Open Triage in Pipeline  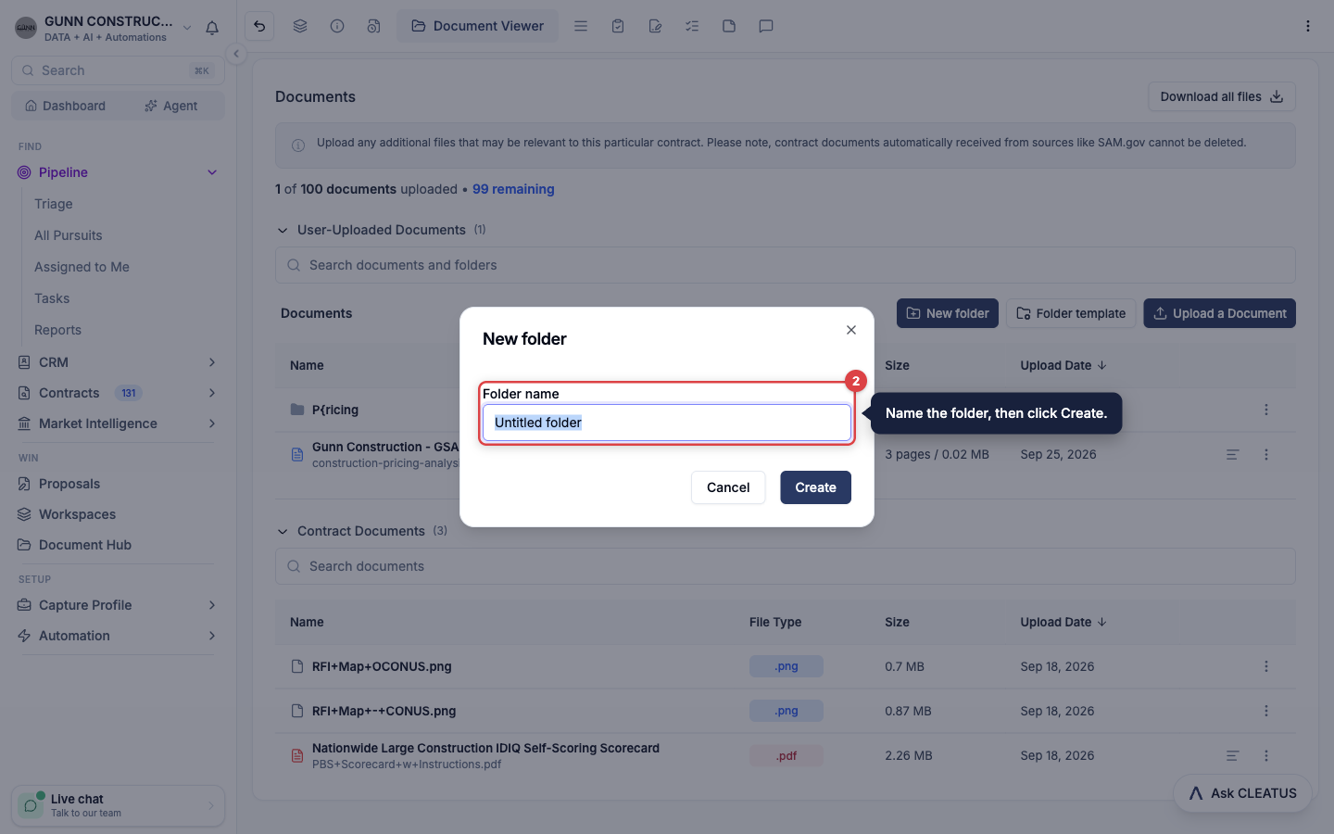pos(54,204)
